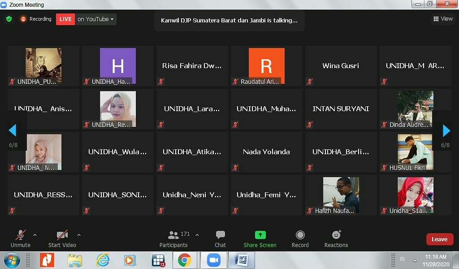Go to next gallery page arrow
Image resolution: width=459 pixels, height=269 pixels.
[446, 130]
